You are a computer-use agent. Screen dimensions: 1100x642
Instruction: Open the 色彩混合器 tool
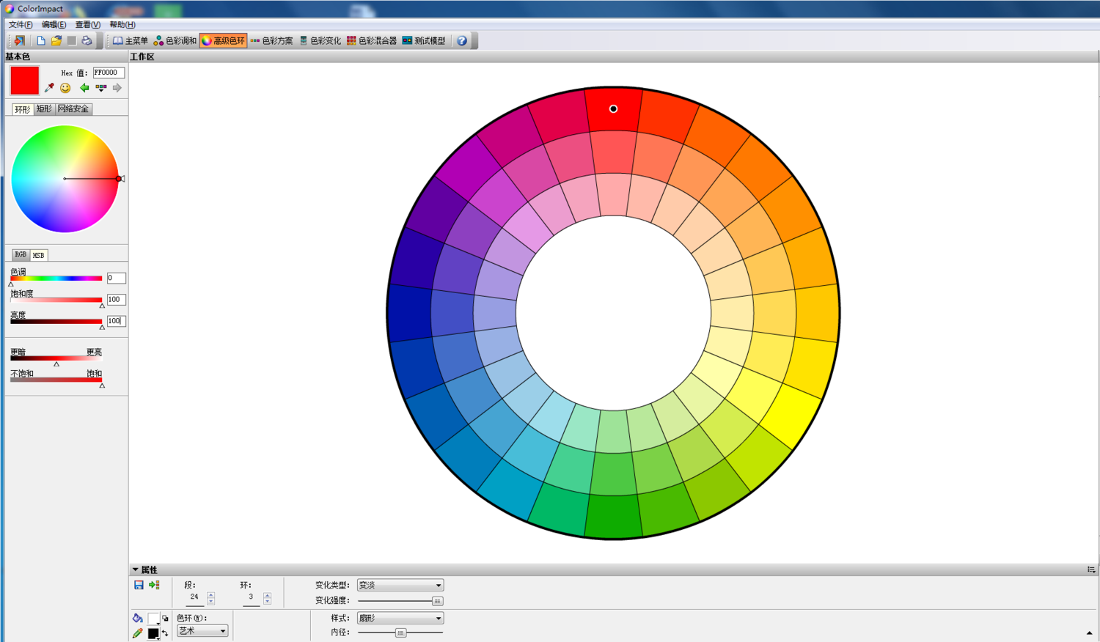(x=372, y=41)
